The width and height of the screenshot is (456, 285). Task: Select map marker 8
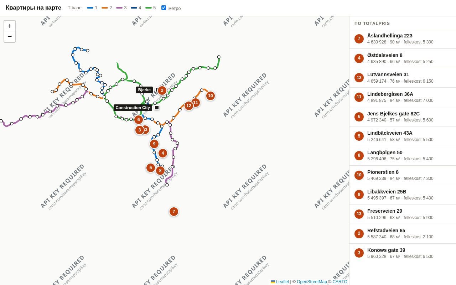(x=160, y=171)
